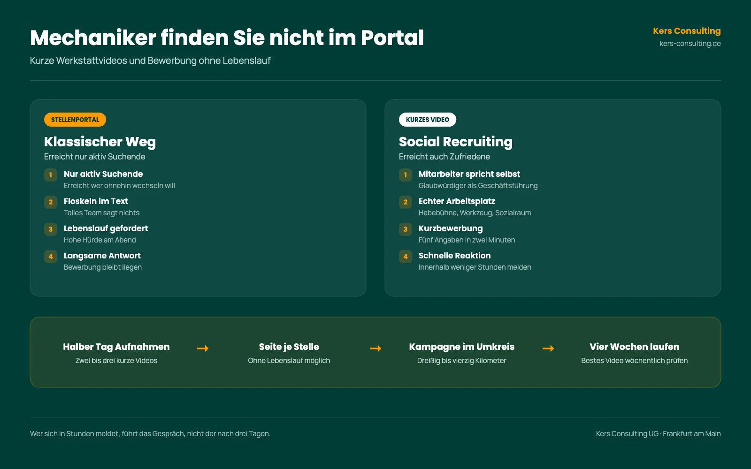This screenshot has width=751, height=469.
Task: Click 'Hebebühne, Werkzeug, Sozialraum' text
Action: (475, 213)
